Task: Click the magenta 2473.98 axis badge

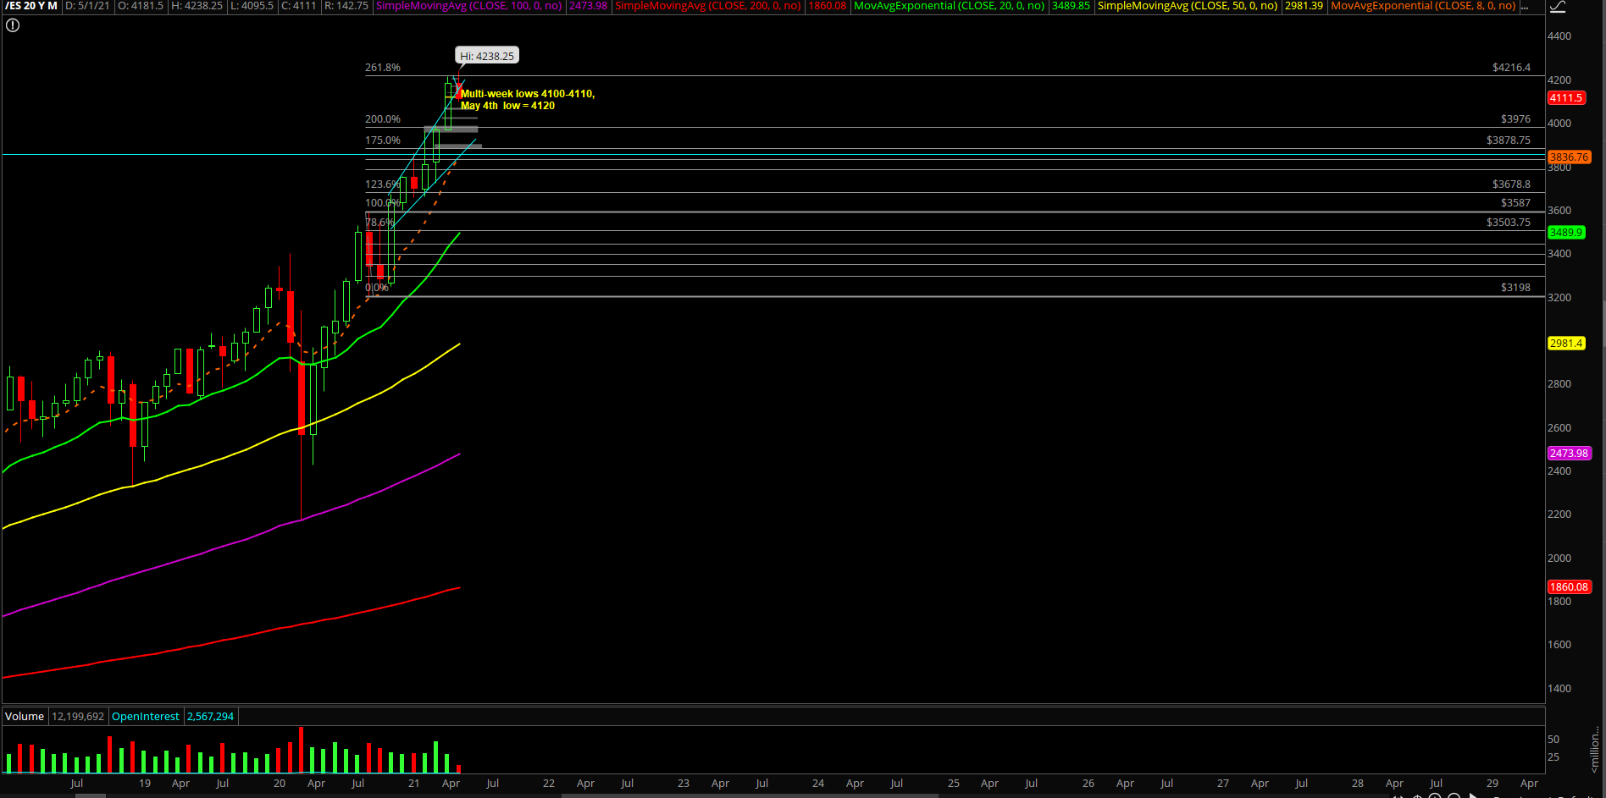Action: click(x=1569, y=454)
